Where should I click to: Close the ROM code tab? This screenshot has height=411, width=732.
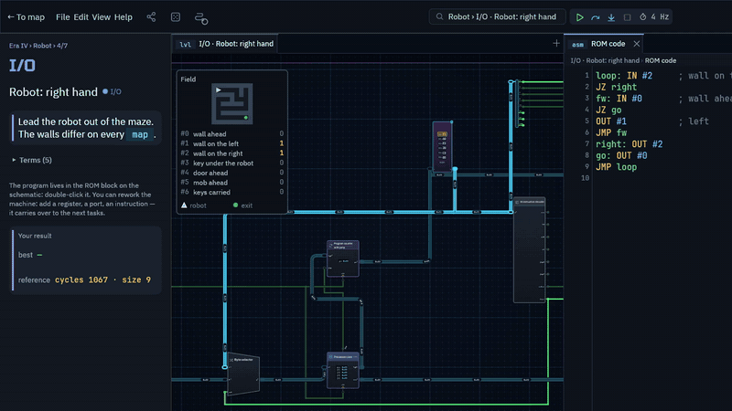pos(636,44)
